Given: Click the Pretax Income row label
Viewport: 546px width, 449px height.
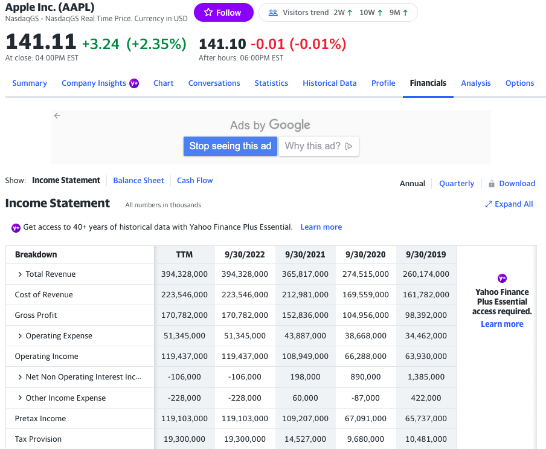Looking at the screenshot, I should [40, 419].
